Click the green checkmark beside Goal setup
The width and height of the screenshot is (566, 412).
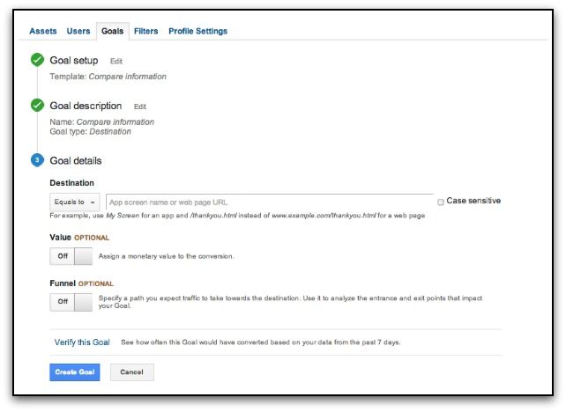point(37,60)
